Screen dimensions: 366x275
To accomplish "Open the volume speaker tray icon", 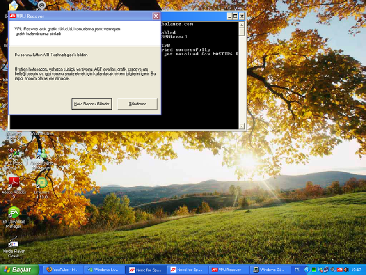I will [346, 269].
